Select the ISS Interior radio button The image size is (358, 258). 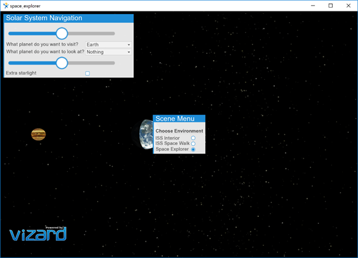(x=193, y=138)
